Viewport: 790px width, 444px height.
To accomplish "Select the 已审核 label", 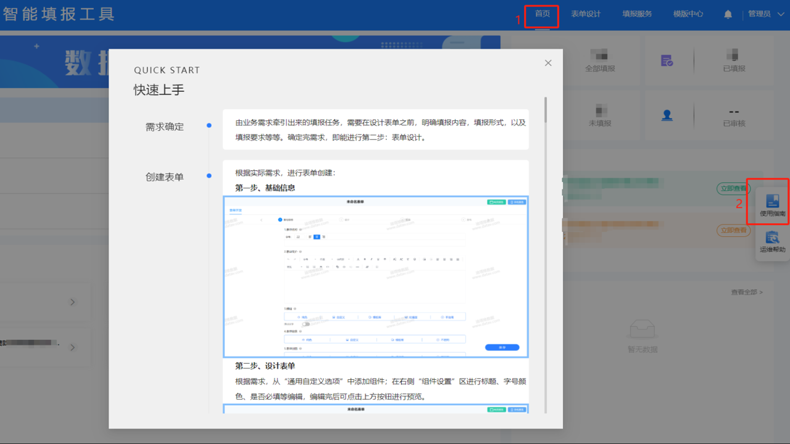I will click(734, 123).
